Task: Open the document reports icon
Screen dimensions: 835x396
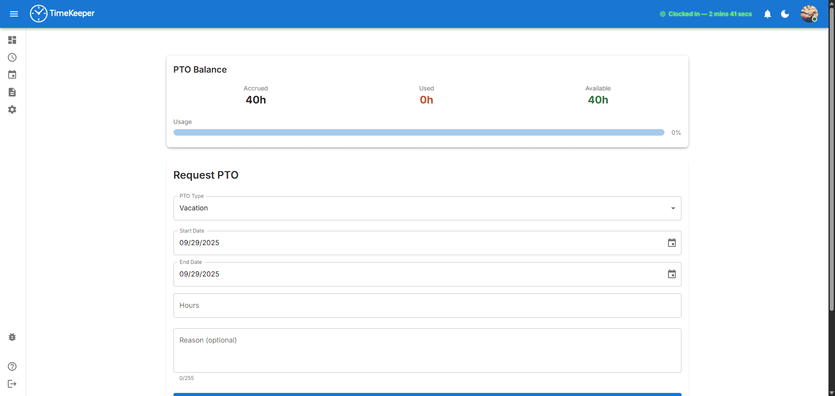Action: pyautogui.click(x=12, y=92)
